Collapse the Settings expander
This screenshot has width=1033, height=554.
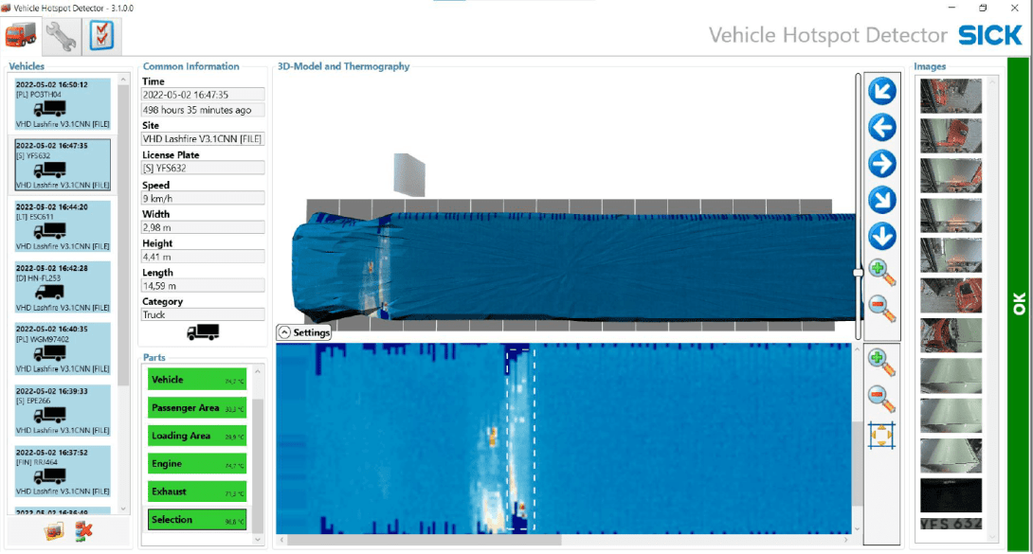[x=303, y=333]
